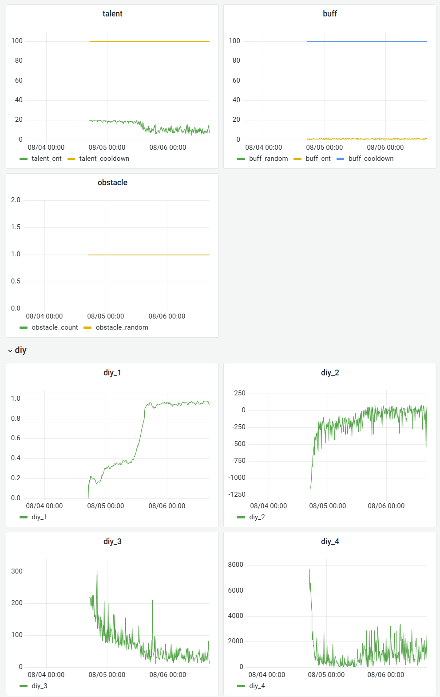Select the diy_1 legend label text
The image size is (440, 697).
tap(39, 517)
